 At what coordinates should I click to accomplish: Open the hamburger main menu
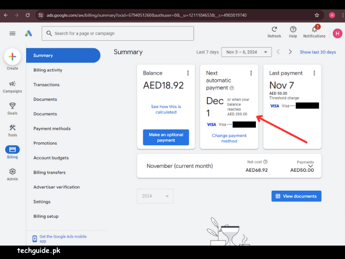(x=12, y=34)
